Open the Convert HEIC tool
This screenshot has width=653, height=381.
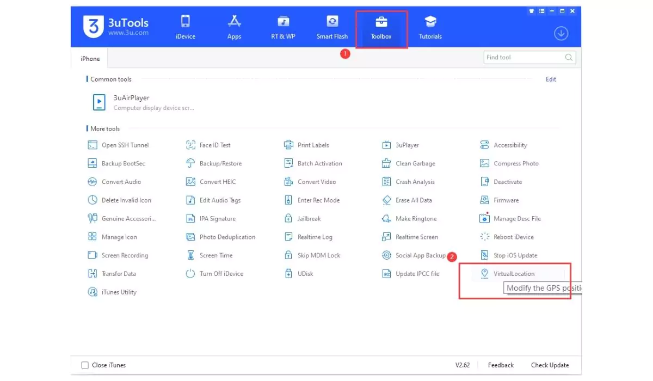[x=211, y=182]
